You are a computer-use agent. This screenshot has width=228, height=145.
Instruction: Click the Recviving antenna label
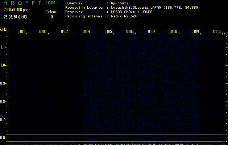click(x=84, y=16)
